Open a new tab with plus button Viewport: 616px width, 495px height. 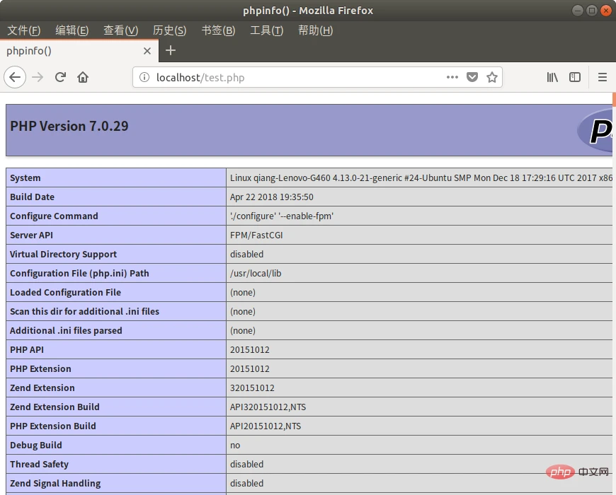(170, 50)
